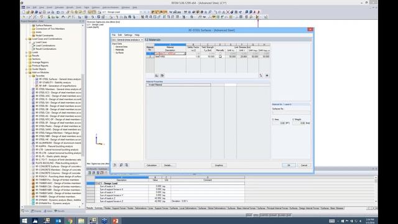Open Settings menu in RF-STEEL dialog
The height and width of the screenshot is (224, 398).
coord(128,35)
